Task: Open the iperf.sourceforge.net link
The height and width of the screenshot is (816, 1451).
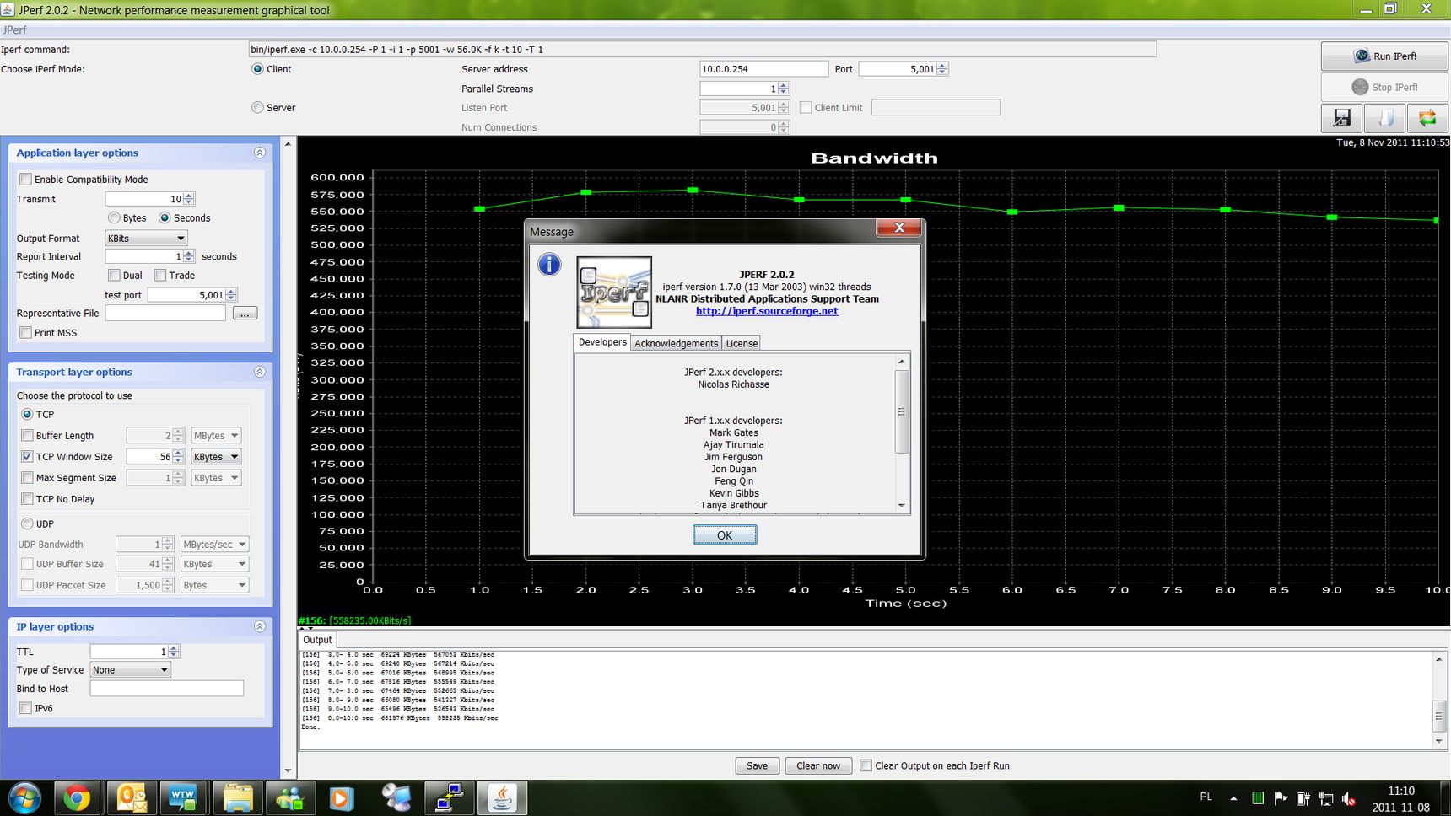Action: pos(767,311)
